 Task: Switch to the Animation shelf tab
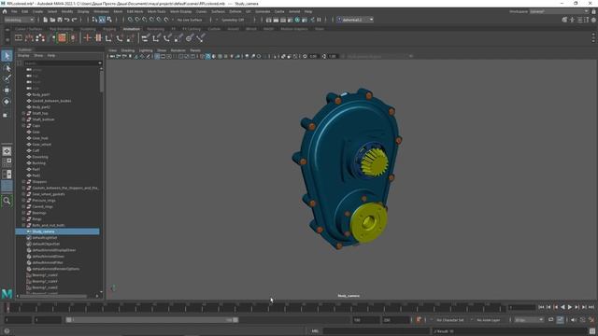(131, 29)
